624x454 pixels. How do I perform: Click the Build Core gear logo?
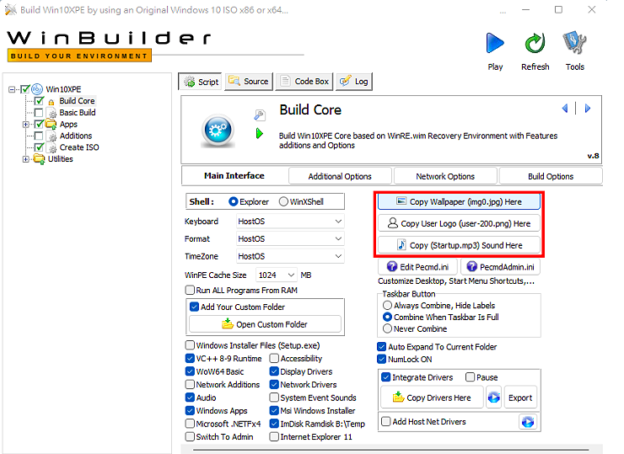pos(218,130)
